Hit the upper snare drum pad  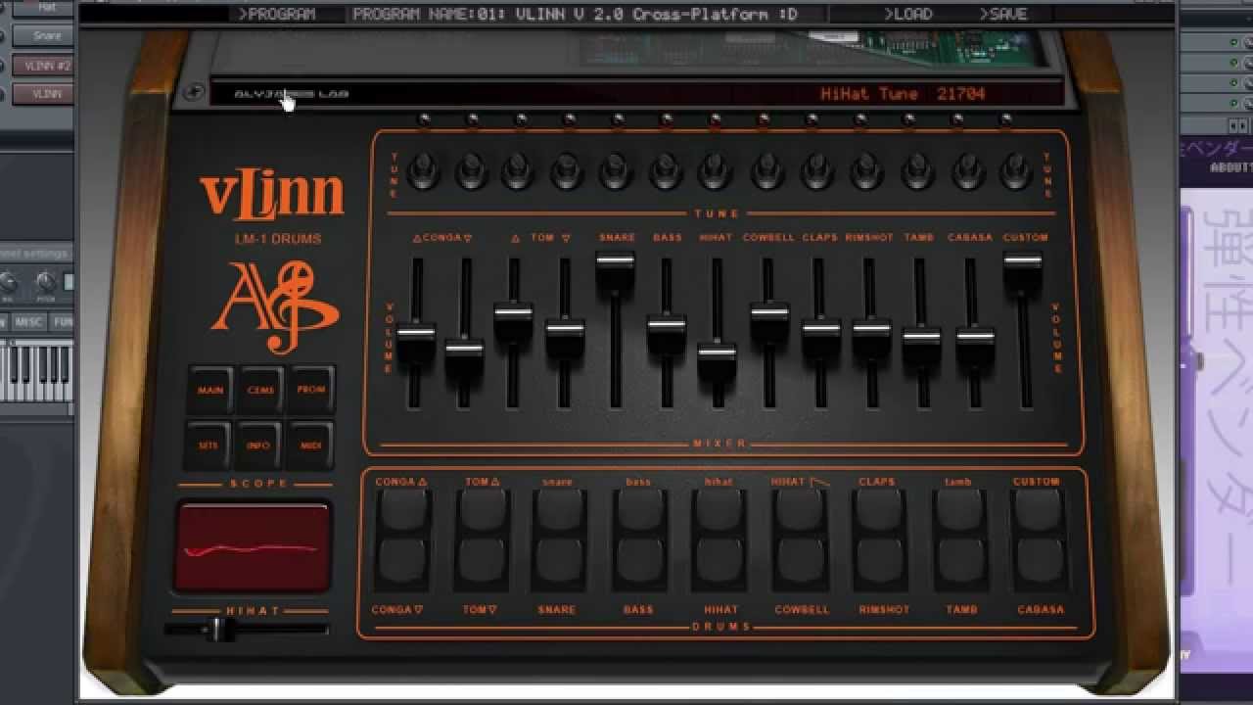pyautogui.click(x=560, y=510)
